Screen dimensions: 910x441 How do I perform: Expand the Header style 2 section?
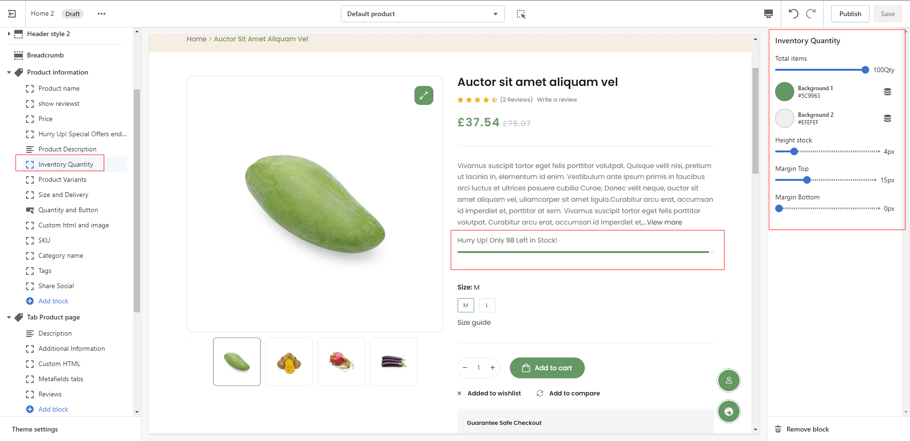pyautogui.click(x=9, y=34)
